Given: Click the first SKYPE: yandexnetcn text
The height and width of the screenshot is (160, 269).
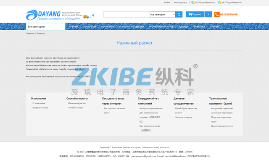Looking at the screenshot, I should 205,3.
